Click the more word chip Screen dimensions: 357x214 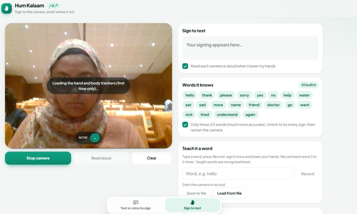click(218, 105)
